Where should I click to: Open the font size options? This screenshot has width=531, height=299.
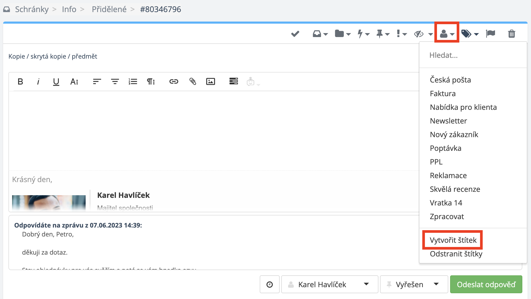click(74, 82)
